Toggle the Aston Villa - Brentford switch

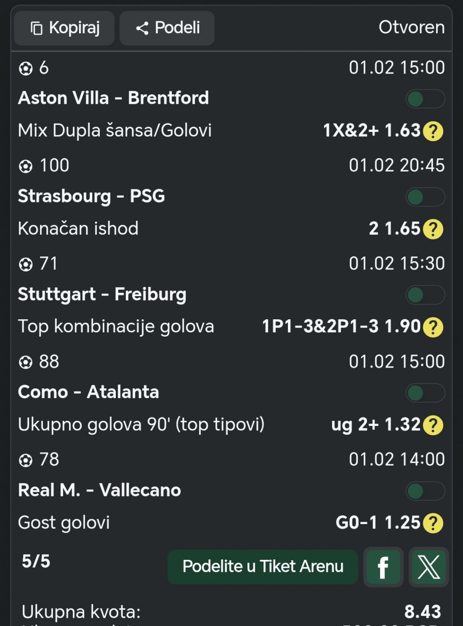click(424, 99)
